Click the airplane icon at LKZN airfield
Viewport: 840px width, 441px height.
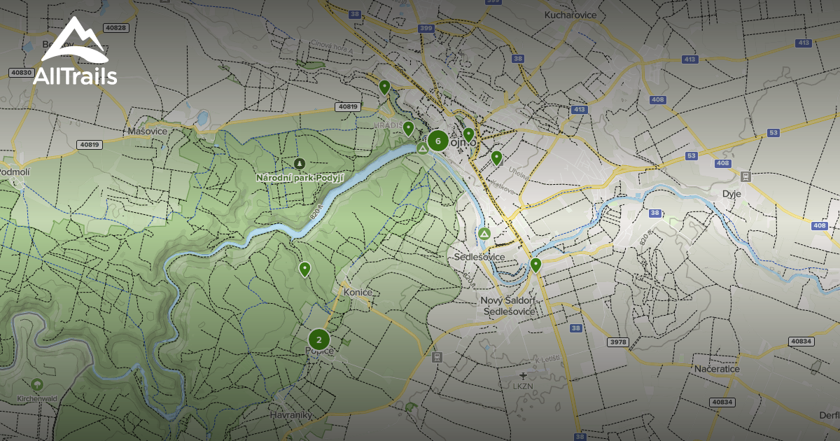524,376
